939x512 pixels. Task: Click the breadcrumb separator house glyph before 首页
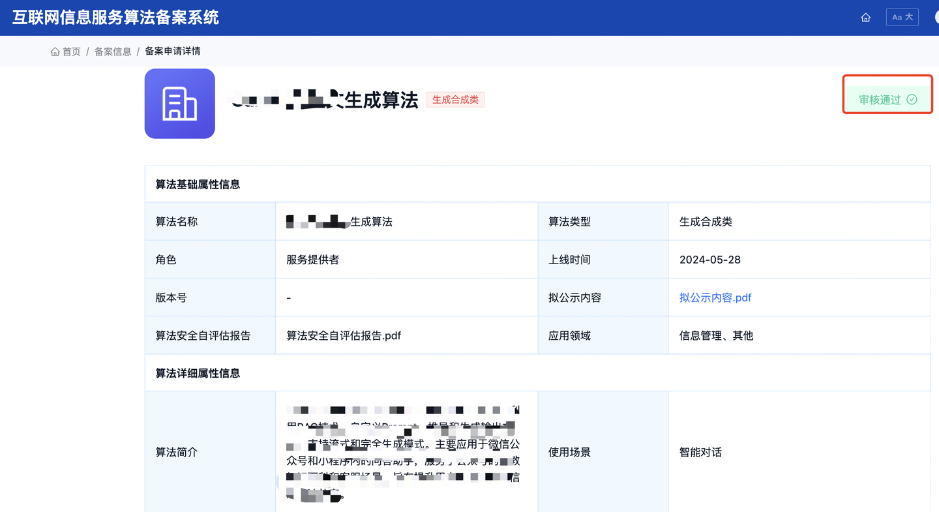(x=55, y=51)
